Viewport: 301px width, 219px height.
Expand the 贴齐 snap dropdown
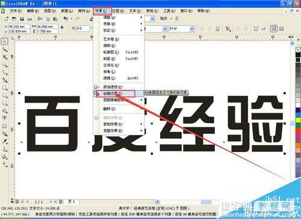[171, 19]
